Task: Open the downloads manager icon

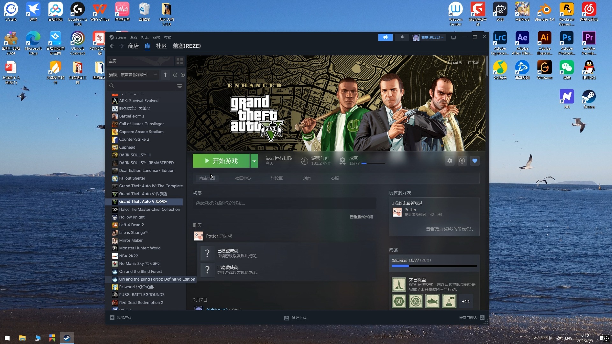Action: pyautogui.click(x=287, y=318)
